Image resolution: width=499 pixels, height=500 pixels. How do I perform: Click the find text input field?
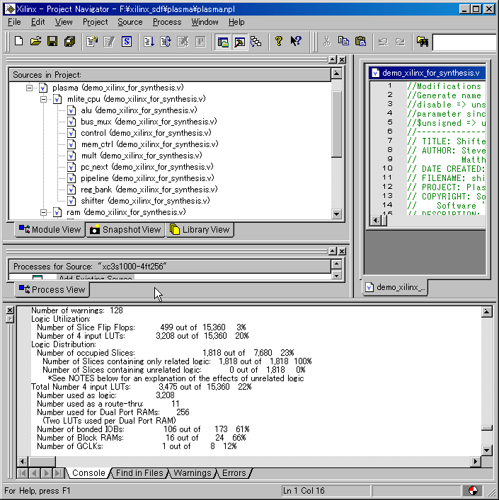465,42
